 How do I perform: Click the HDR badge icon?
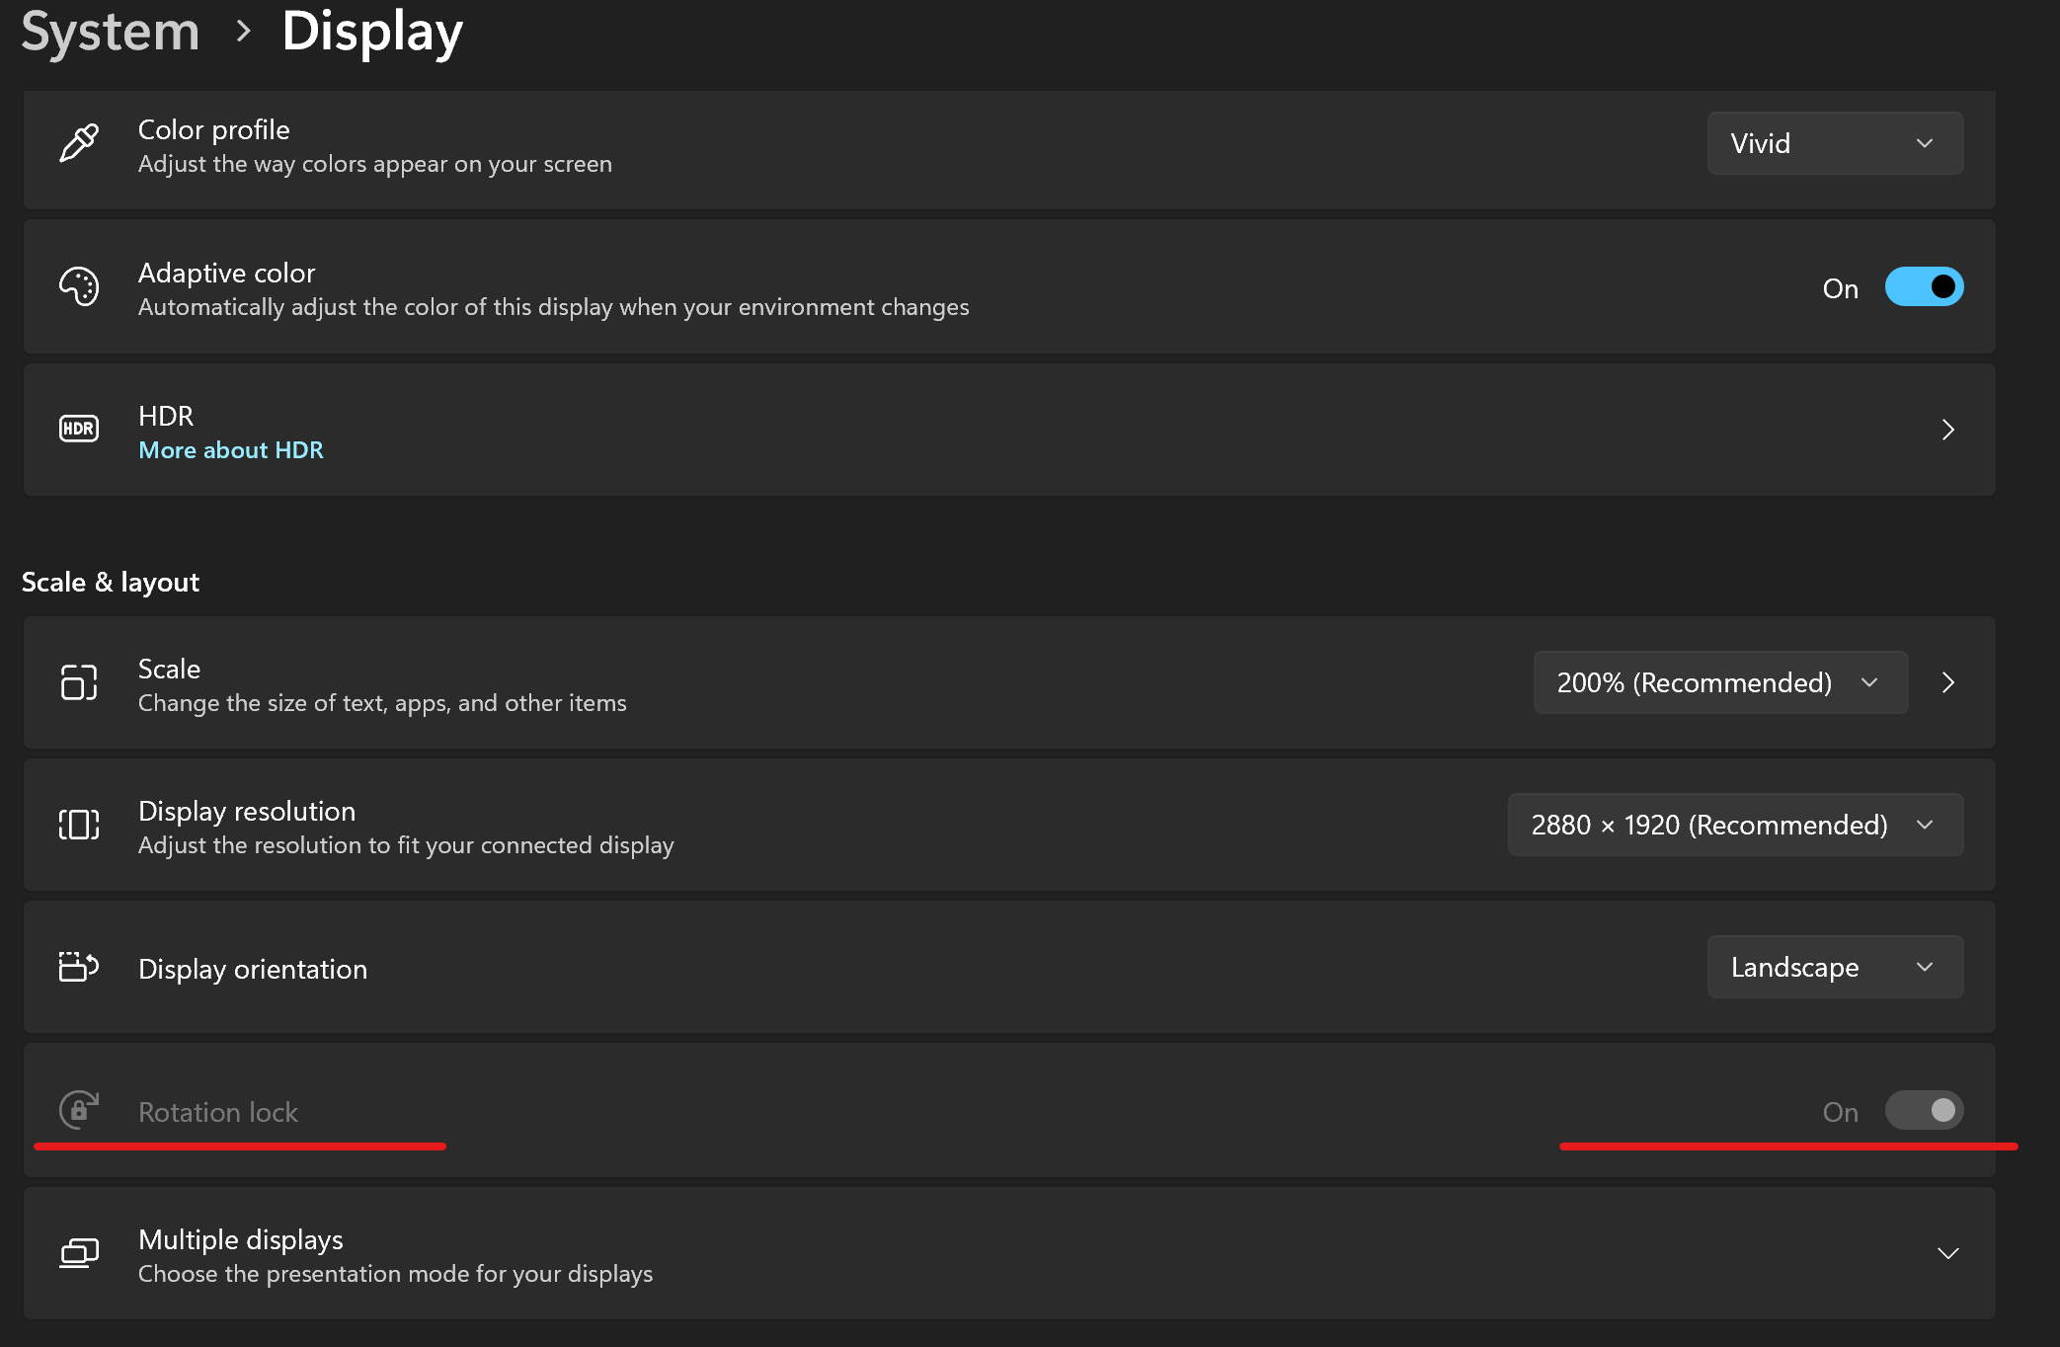click(79, 429)
